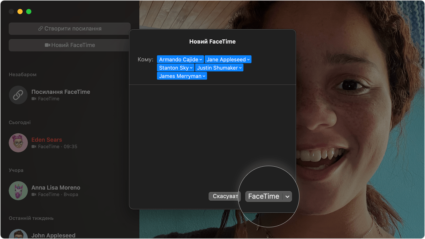The image size is (425, 239).
Task: Click the green fullscreen window button
Action: (x=29, y=11)
